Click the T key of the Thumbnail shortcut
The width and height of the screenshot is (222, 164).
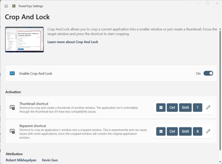197,107
